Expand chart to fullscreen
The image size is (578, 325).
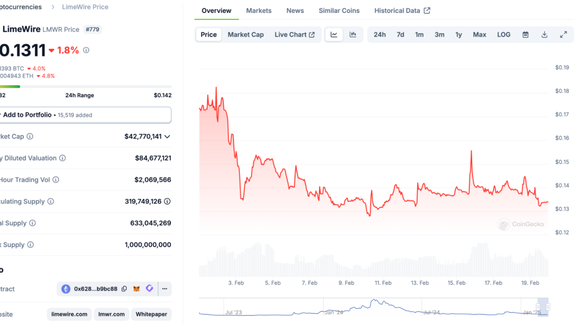tap(564, 34)
